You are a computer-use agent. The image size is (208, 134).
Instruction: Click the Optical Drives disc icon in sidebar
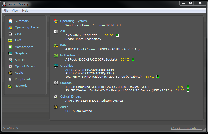(10, 66)
